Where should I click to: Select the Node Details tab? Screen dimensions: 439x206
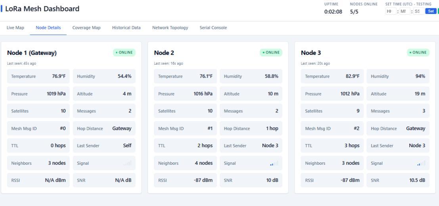48,28
